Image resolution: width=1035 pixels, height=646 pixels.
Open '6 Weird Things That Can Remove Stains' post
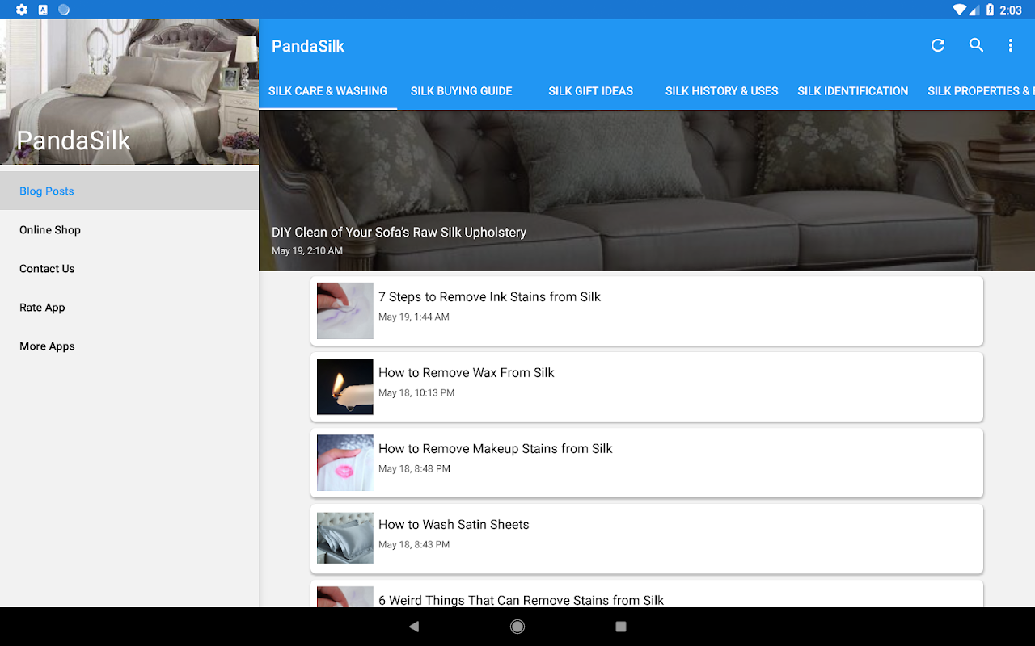[x=647, y=594]
